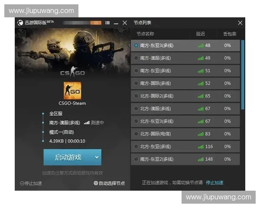Minimize the 迅游国际版 window
Image resolution: width=260 pixels, height=208 pixels.
pyautogui.click(x=116, y=23)
